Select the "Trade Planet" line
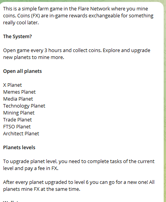Screen dimensions: 166x202 point(17,120)
